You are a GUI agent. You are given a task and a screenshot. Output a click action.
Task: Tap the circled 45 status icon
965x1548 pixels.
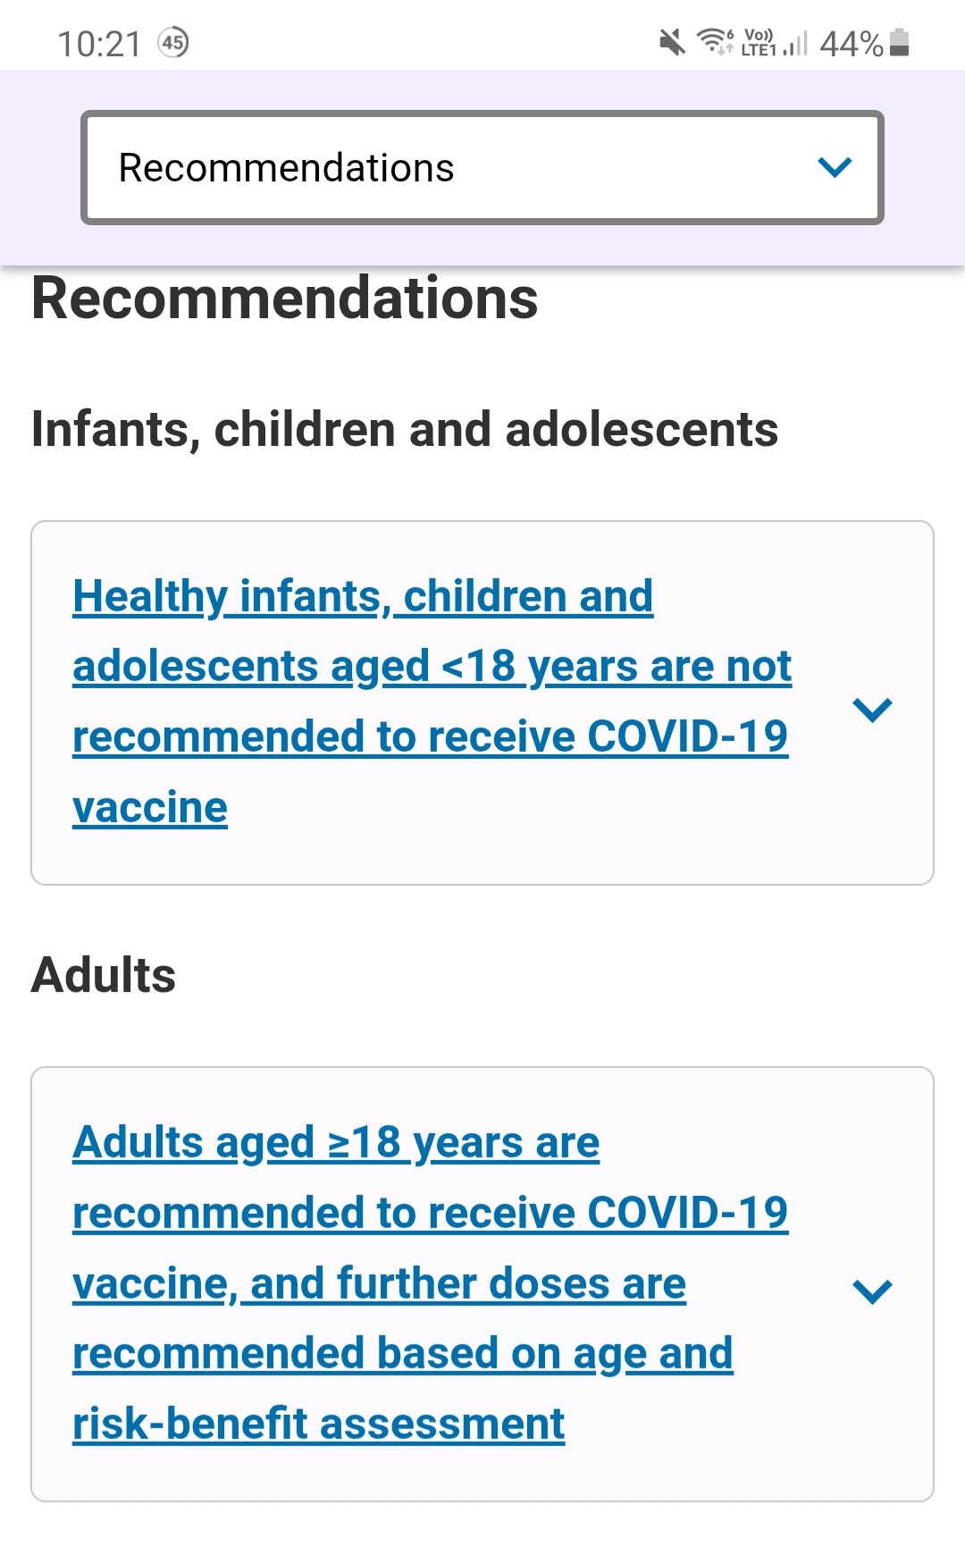coord(173,42)
